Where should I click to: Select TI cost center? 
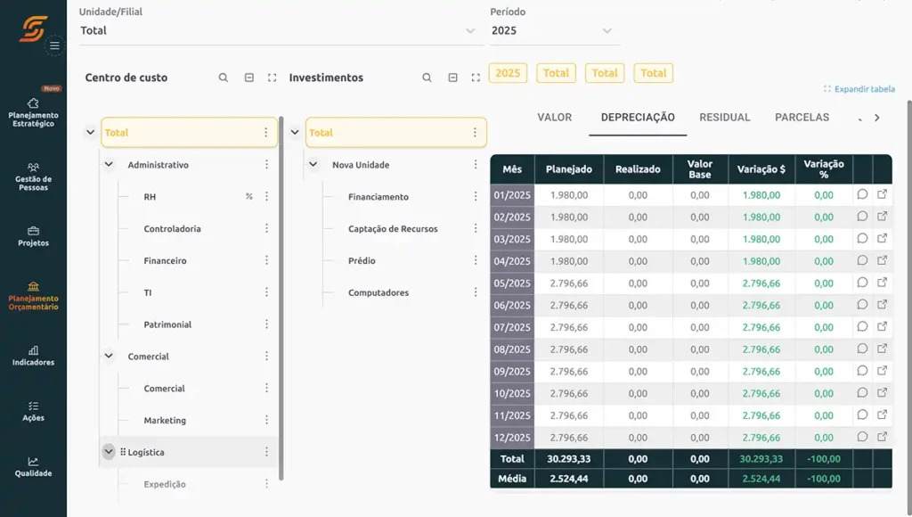(x=148, y=292)
